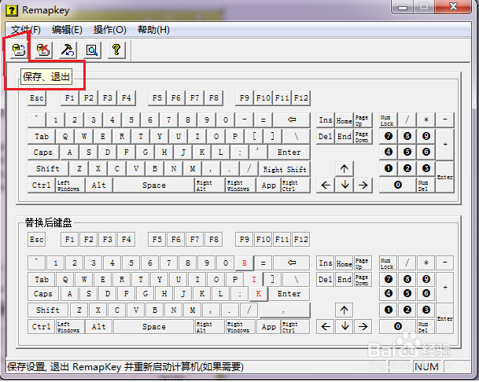Select Q key on the original keyboard
Viewport: 479px width, 382px height.
pos(65,136)
